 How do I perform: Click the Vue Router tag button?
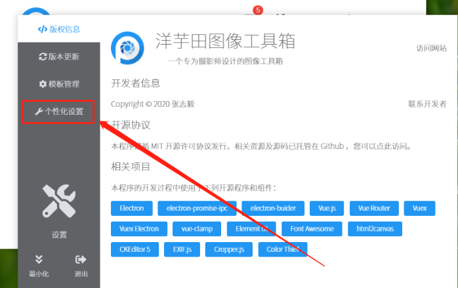point(374,208)
